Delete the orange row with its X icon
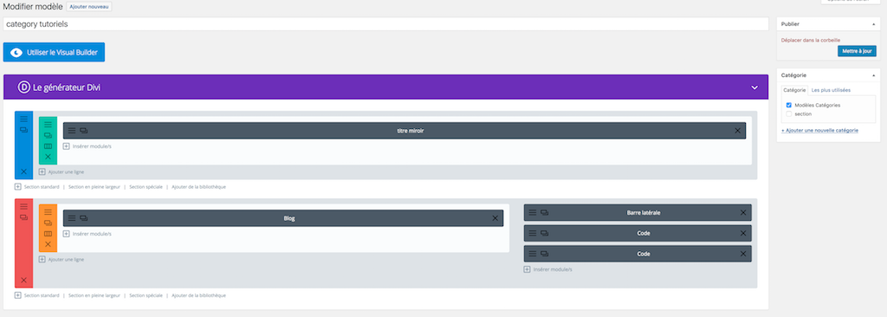Viewport: 887px width, 317px height. click(x=49, y=244)
